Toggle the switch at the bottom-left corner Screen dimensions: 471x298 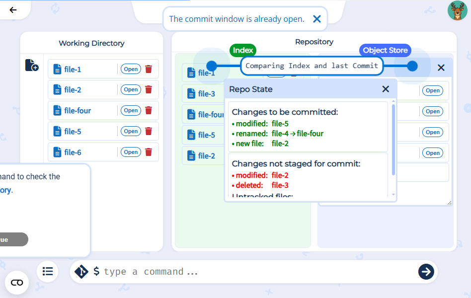17,283
